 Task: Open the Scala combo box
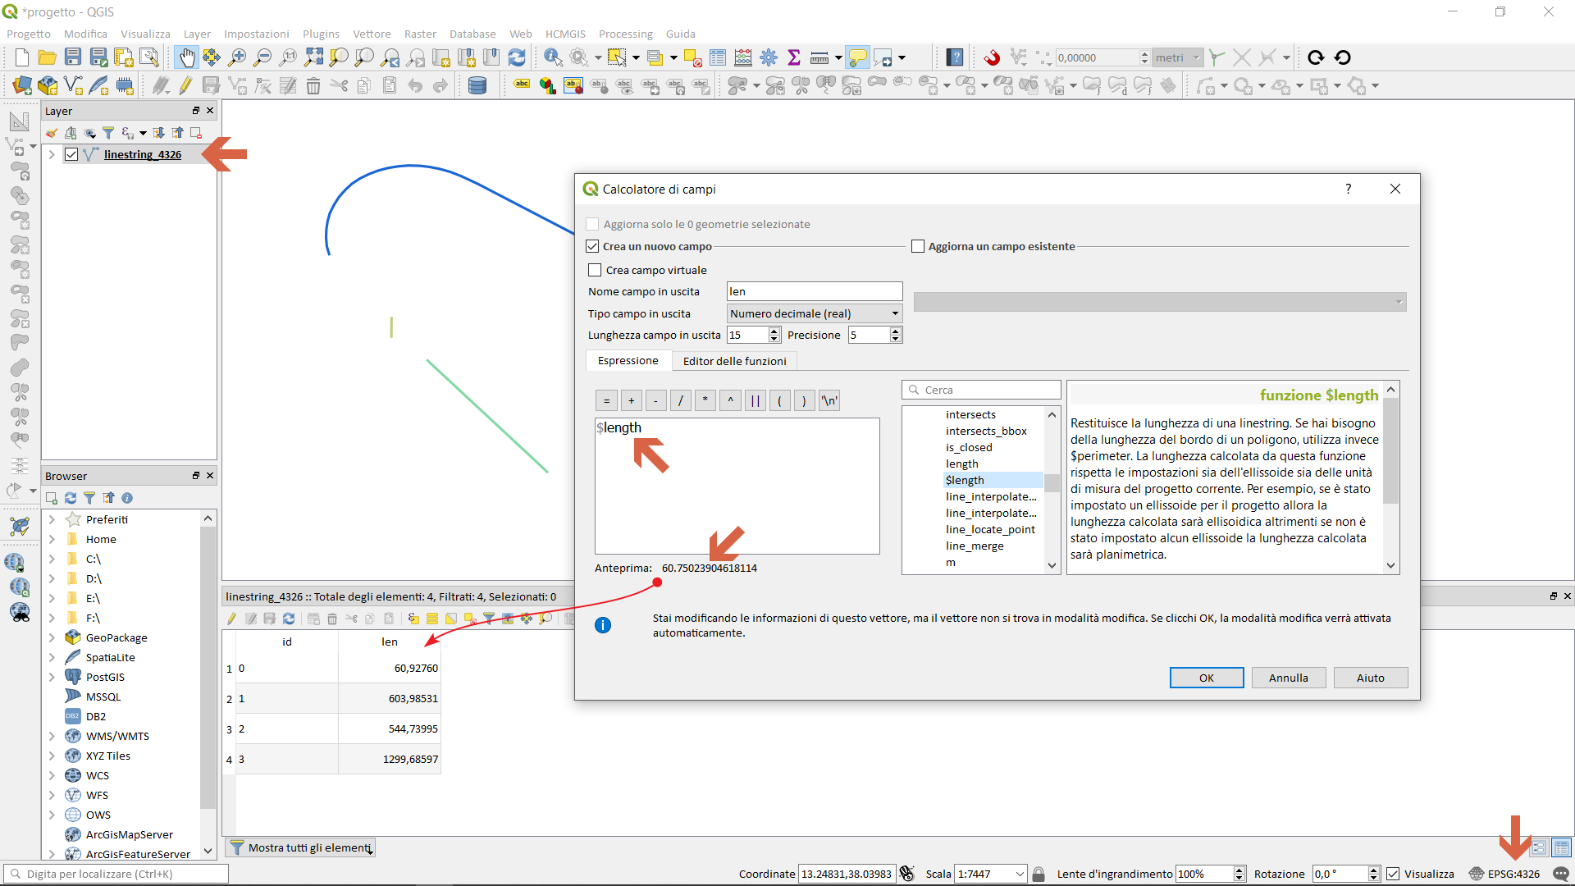click(x=1020, y=874)
